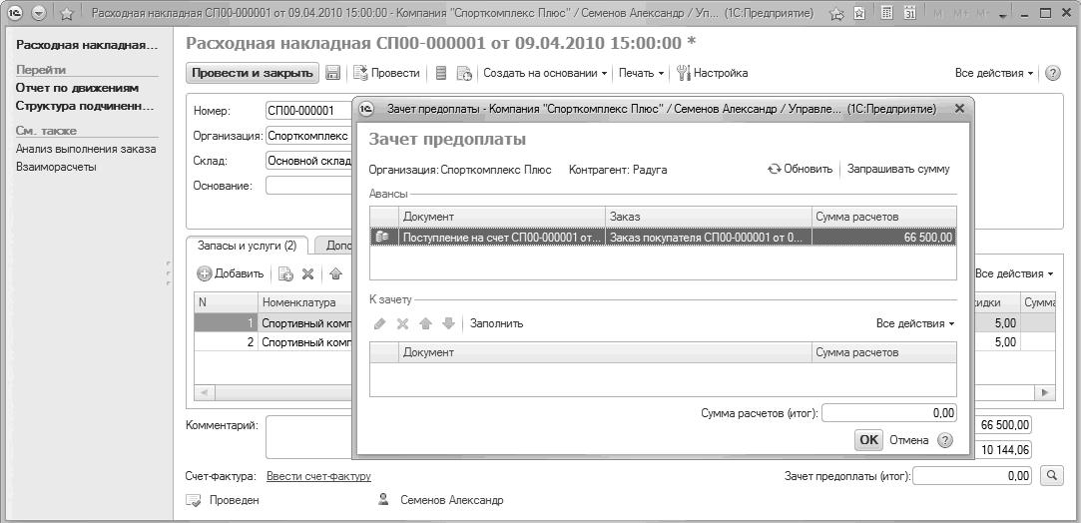Click Добавить in the goods table
The width and height of the screenshot is (1081, 523).
coord(231,274)
